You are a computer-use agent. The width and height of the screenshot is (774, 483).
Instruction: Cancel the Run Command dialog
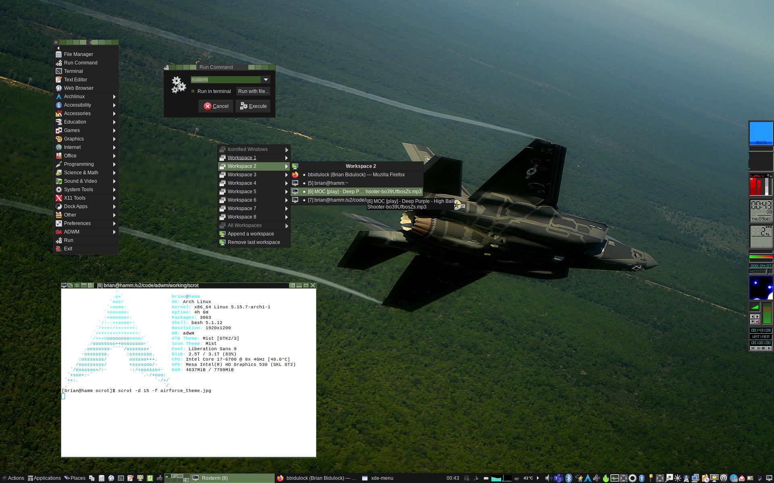216,106
